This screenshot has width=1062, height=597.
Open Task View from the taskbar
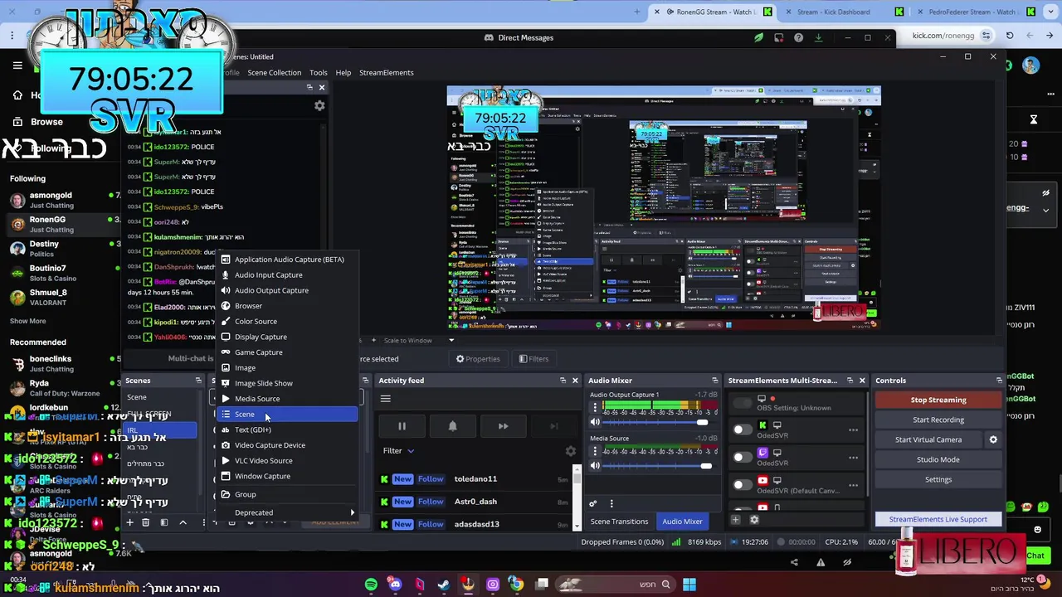tap(542, 585)
